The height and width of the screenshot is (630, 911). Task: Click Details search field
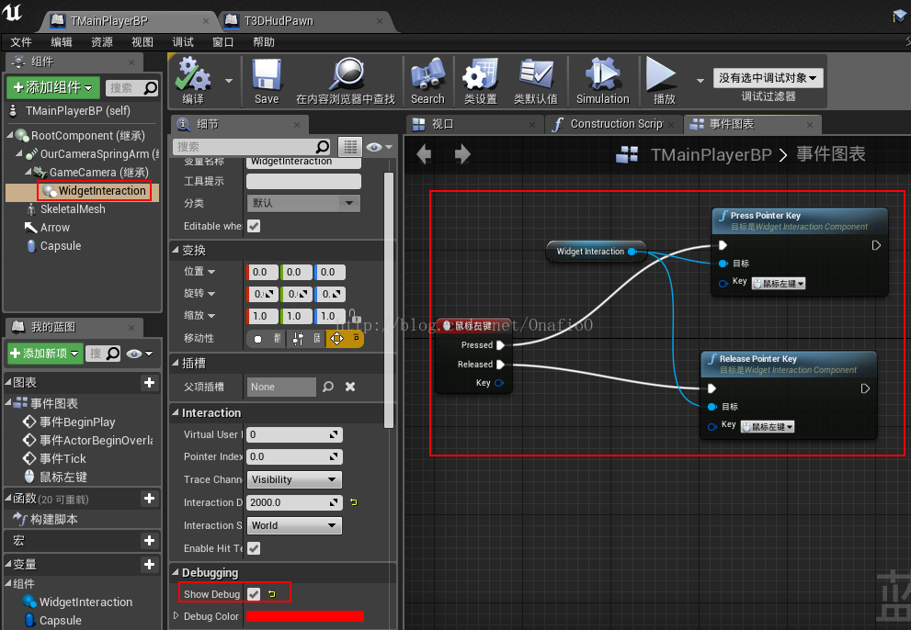pyautogui.click(x=252, y=147)
